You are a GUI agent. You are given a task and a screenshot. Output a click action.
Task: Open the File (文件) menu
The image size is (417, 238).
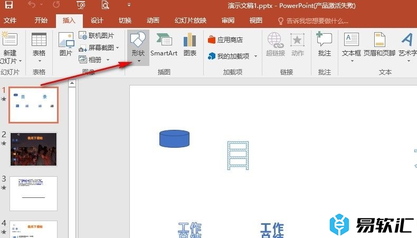[x=10, y=21]
